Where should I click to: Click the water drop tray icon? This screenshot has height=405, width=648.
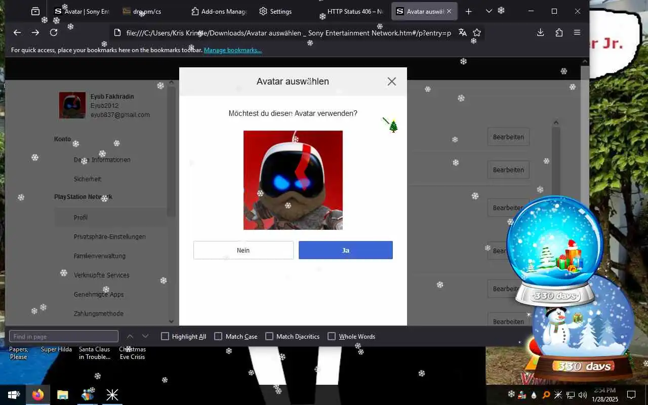coord(534,395)
